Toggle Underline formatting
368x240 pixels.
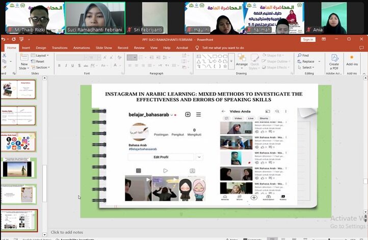tap(72, 65)
